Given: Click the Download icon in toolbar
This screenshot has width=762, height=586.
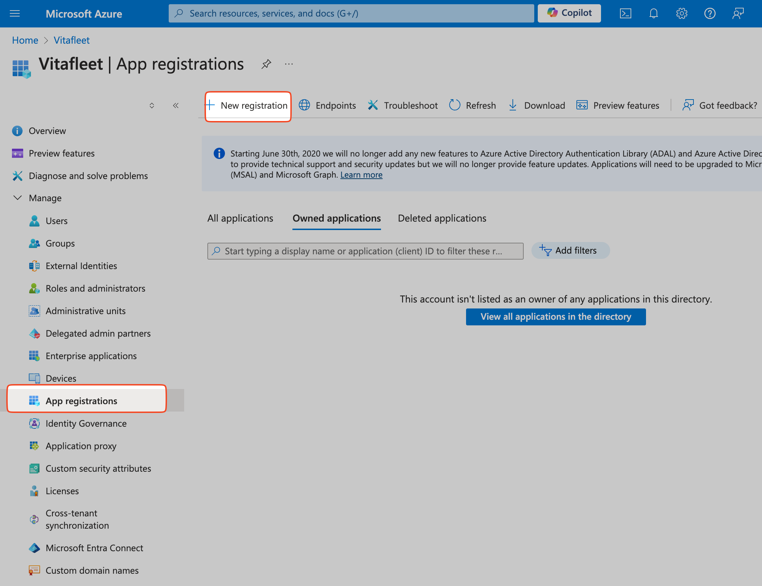Looking at the screenshot, I should point(512,105).
